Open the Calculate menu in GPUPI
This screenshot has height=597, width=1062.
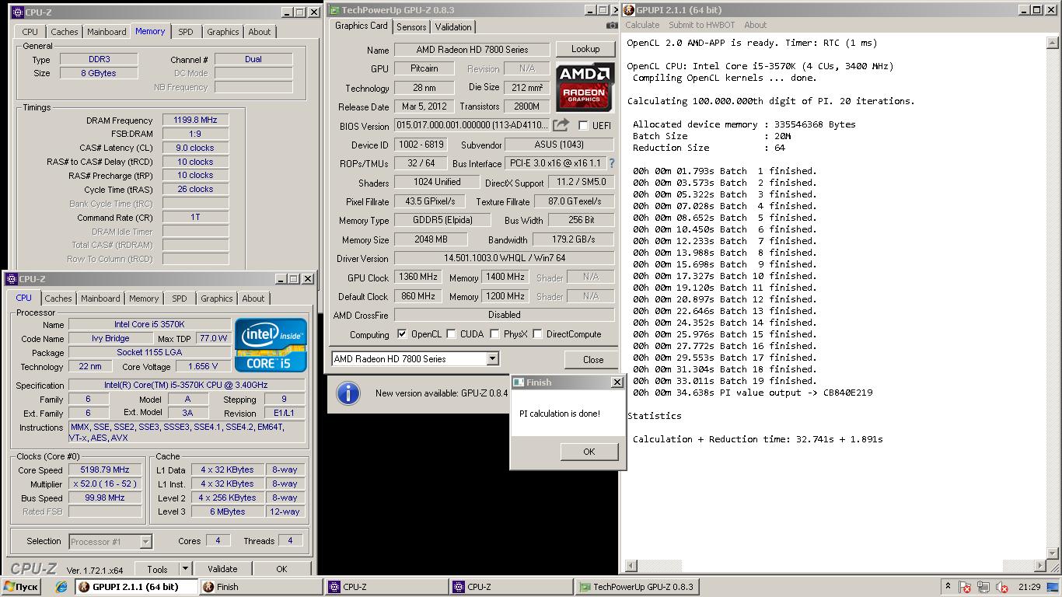click(x=642, y=25)
